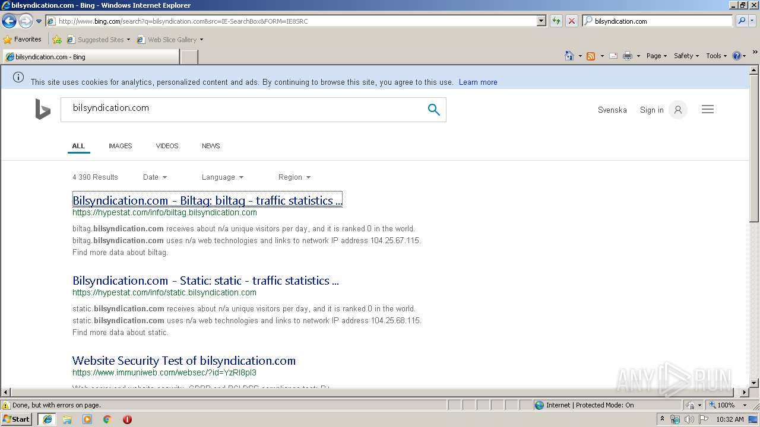Click the Read Mail envelope icon
The width and height of the screenshot is (760, 427).
pos(613,56)
